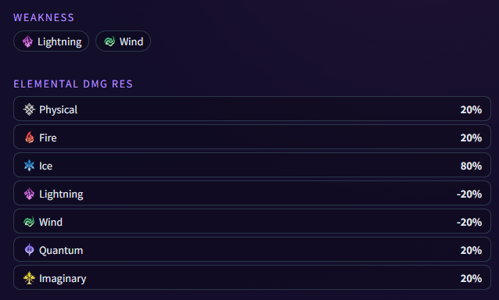Click the yellow Imaginary element icon
The image size is (499, 300).
[29, 278]
